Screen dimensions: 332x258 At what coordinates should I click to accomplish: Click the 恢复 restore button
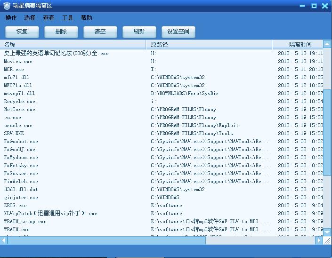pyautogui.click(x=22, y=32)
